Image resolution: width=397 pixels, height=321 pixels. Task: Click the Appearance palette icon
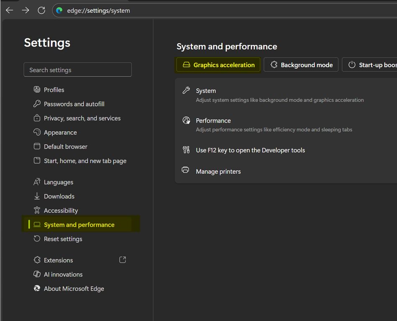pyautogui.click(x=37, y=132)
